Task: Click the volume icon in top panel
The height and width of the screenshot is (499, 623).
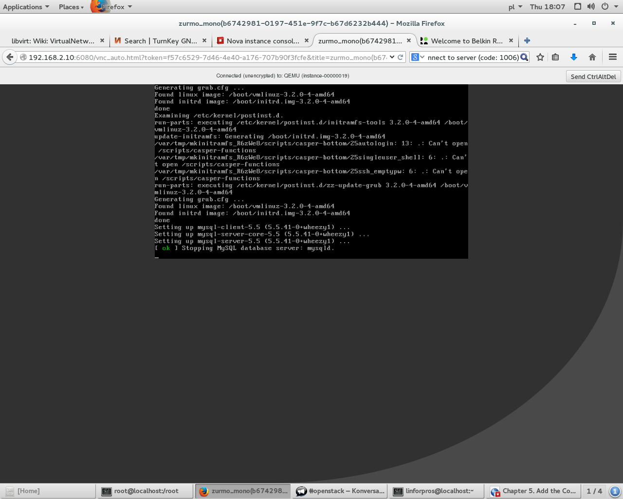Action: coord(591,6)
